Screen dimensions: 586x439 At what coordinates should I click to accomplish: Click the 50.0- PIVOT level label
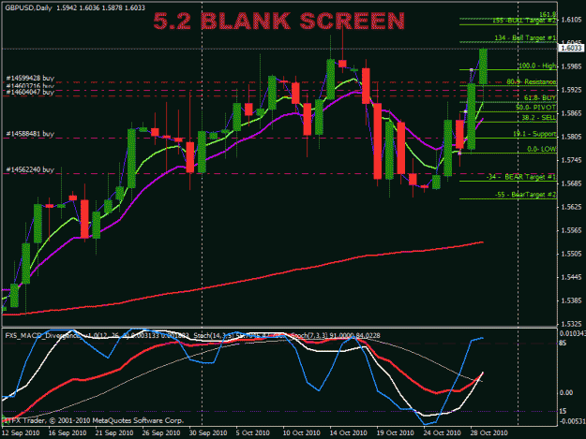(535, 108)
